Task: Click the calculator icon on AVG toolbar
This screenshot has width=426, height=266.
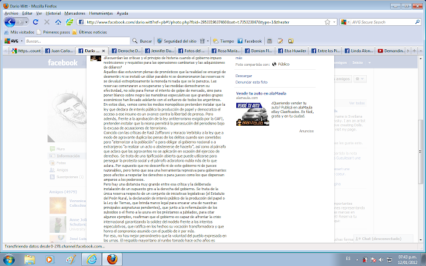Action: [x=270, y=41]
